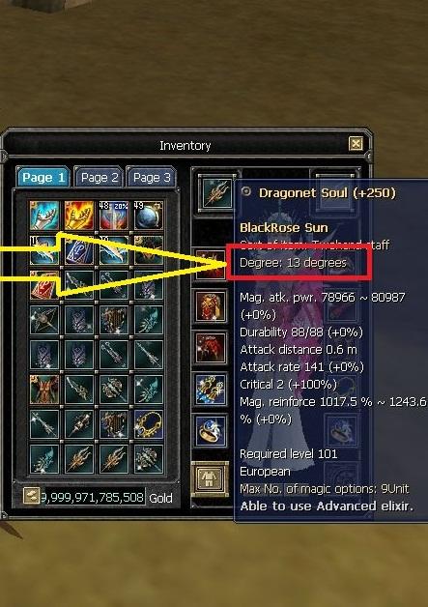428x607 pixels.
Task: Open the avatar costume button below equipment
Action: point(210,478)
